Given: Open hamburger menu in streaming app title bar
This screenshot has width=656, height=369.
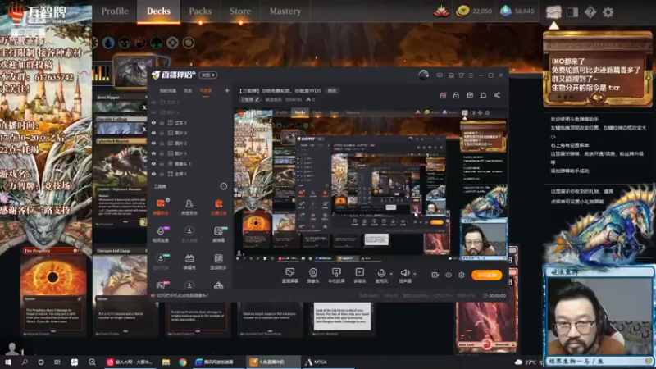Looking at the screenshot, I should tap(471, 75).
